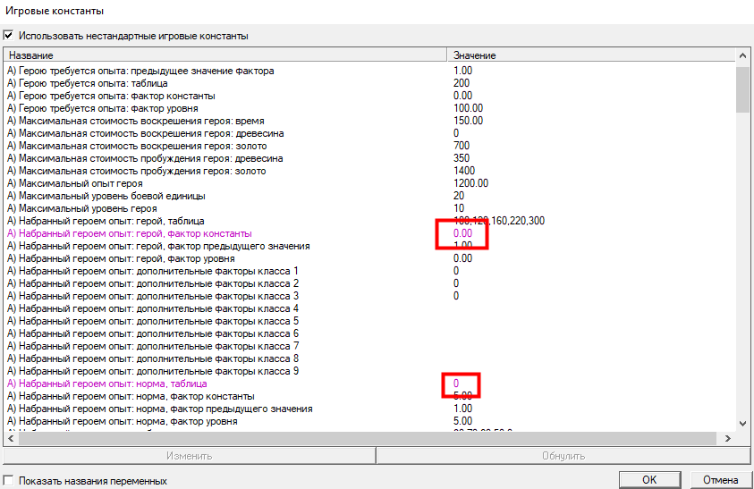
Task: Click the Обнулить button
Action: (x=563, y=456)
